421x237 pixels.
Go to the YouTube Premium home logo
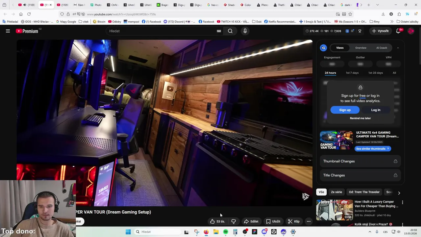pos(27,31)
